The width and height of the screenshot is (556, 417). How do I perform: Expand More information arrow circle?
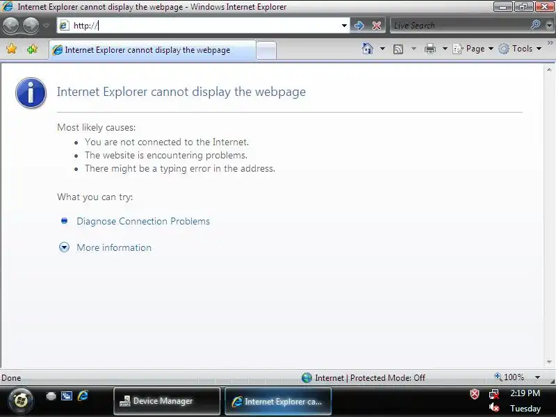(x=64, y=247)
